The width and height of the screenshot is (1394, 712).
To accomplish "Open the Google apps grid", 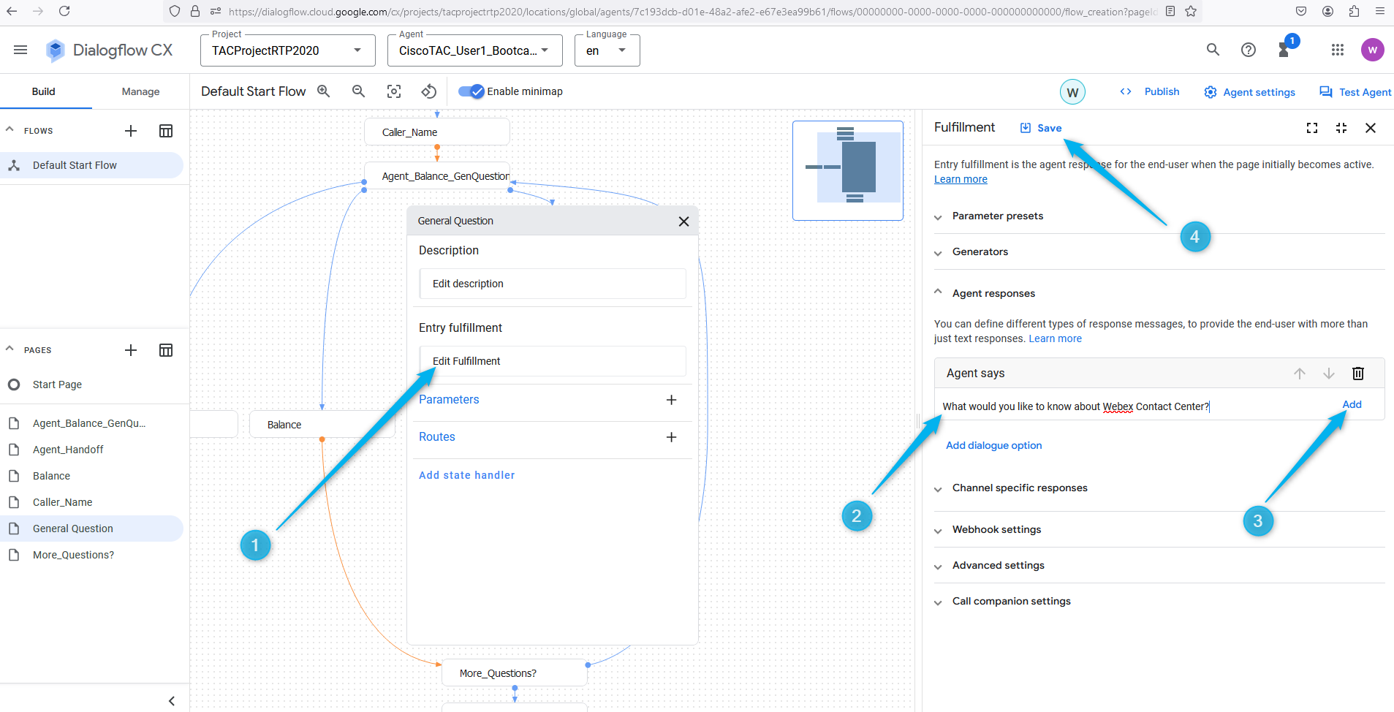I will [1338, 50].
